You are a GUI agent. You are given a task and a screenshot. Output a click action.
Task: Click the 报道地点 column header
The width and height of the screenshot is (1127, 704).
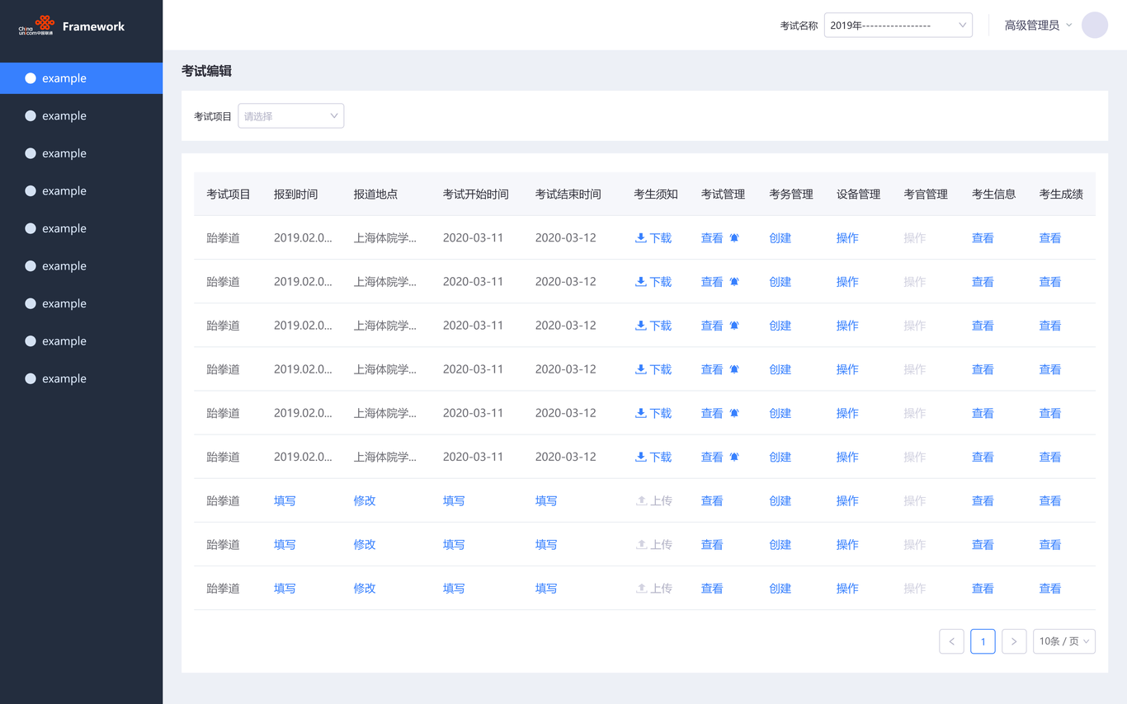pos(376,194)
